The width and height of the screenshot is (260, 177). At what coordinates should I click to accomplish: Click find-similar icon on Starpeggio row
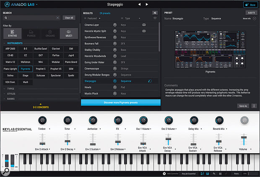pyautogui.click(x=150, y=81)
